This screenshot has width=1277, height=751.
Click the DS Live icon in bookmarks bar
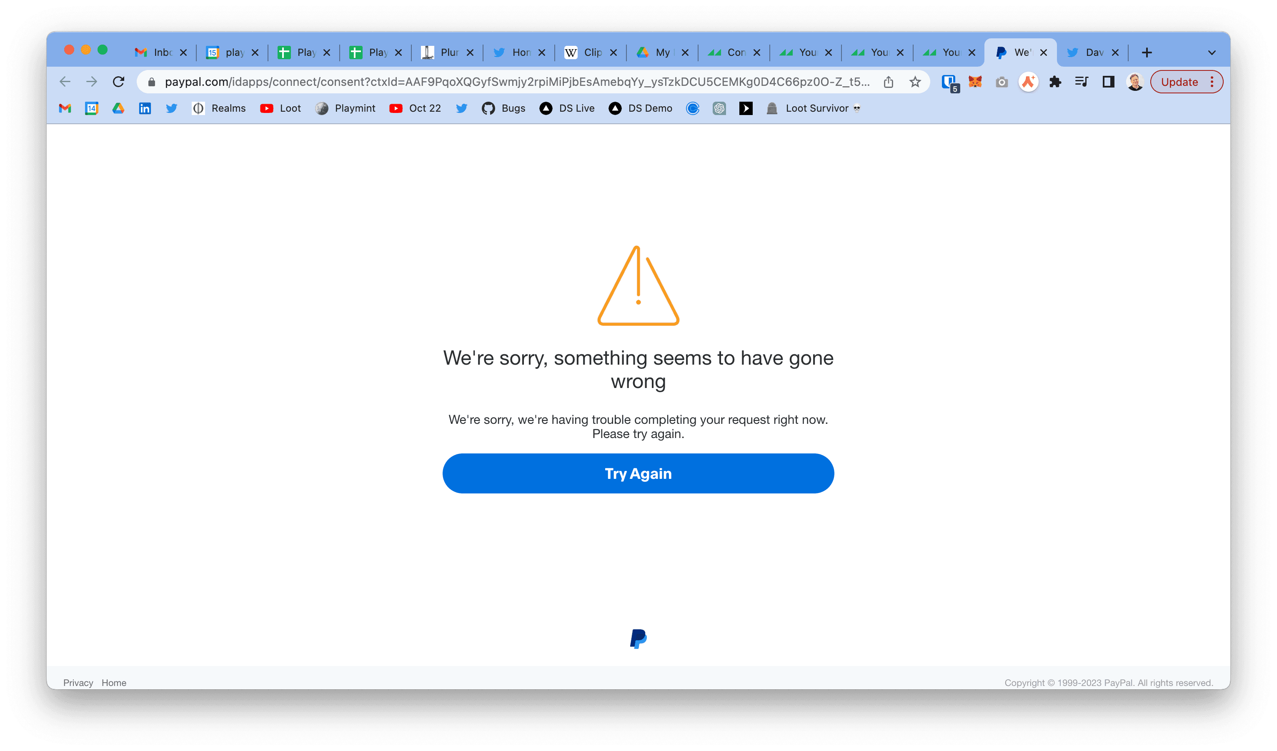coord(543,108)
